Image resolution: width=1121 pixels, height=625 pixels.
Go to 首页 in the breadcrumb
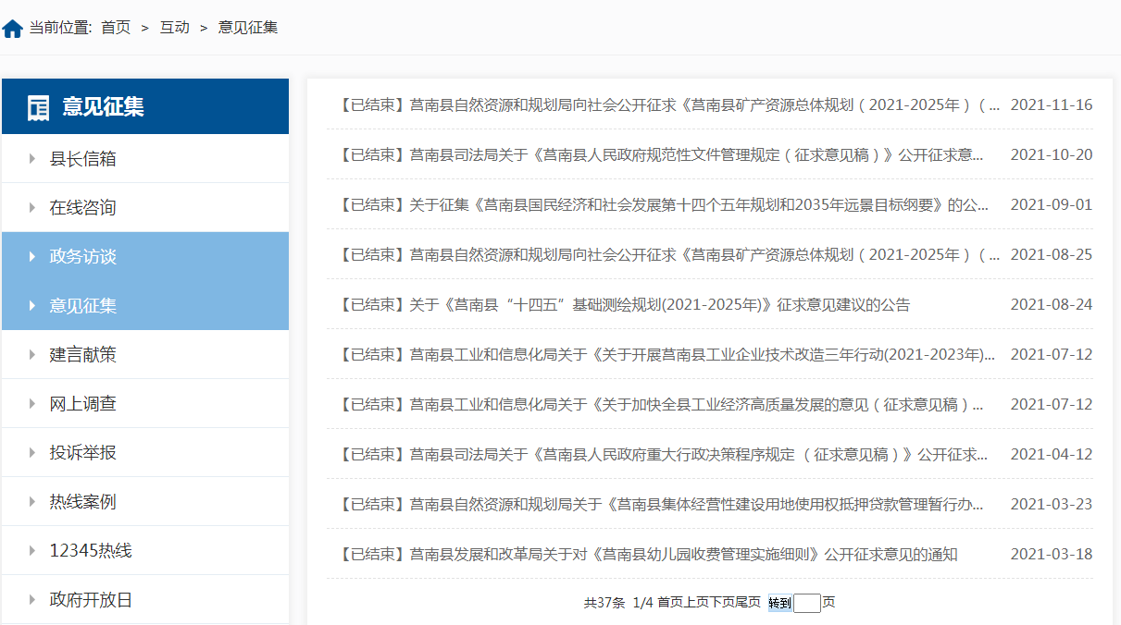pos(116,28)
